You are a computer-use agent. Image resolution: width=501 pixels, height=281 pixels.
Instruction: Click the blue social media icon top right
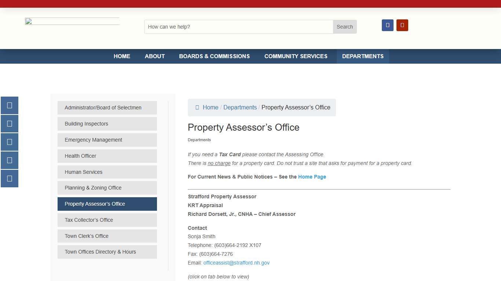coord(388,25)
